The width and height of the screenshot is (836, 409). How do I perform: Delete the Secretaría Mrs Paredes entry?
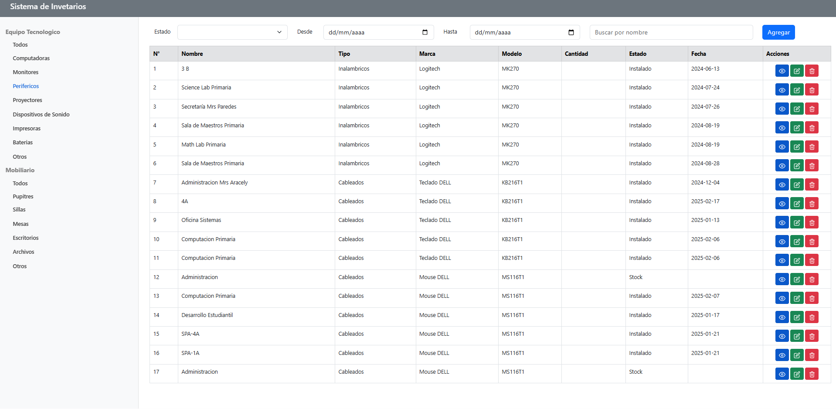click(x=811, y=109)
